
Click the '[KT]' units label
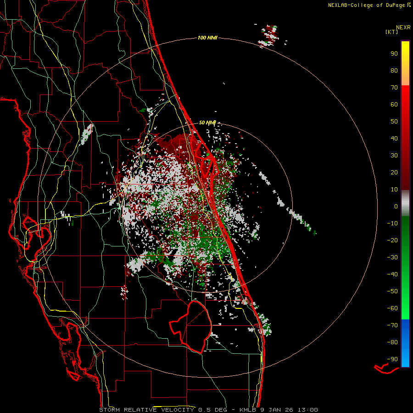(392, 32)
